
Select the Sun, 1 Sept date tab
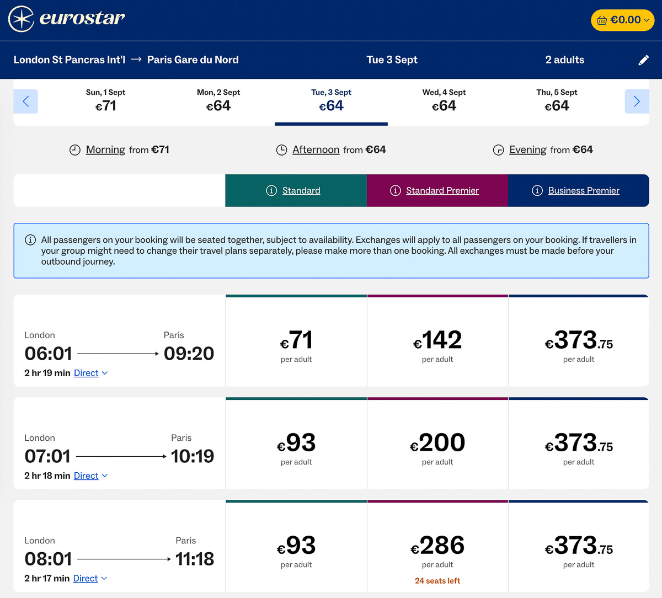click(105, 102)
